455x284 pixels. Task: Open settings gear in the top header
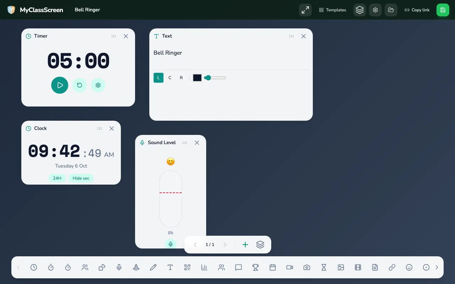pyautogui.click(x=375, y=10)
